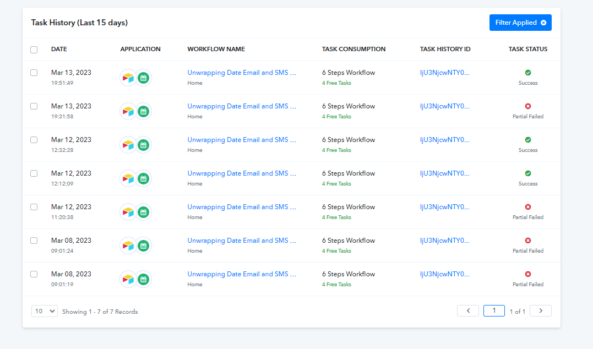Open workflow name link for 12:32:28 task
The image size is (593, 349).
click(x=242, y=140)
